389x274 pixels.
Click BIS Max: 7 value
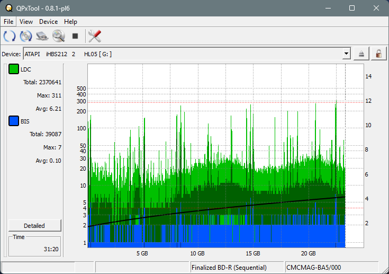tap(52, 147)
